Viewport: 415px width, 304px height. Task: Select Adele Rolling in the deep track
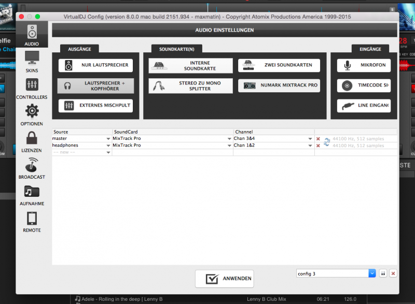pyautogui.click(x=122, y=299)
